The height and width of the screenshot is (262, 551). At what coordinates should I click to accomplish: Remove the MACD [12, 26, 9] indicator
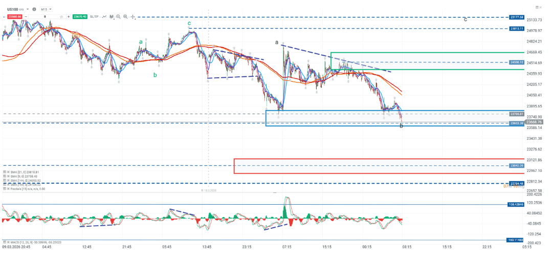(9, 242)
